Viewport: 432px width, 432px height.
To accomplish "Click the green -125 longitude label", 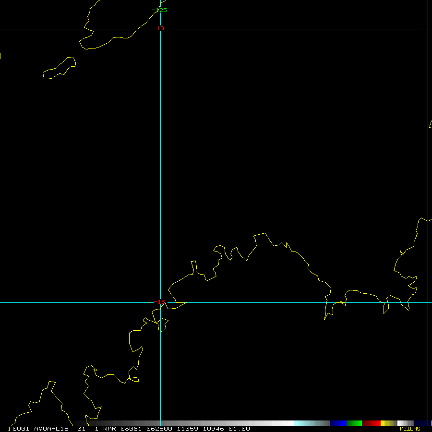I will (x=159, y=10).
